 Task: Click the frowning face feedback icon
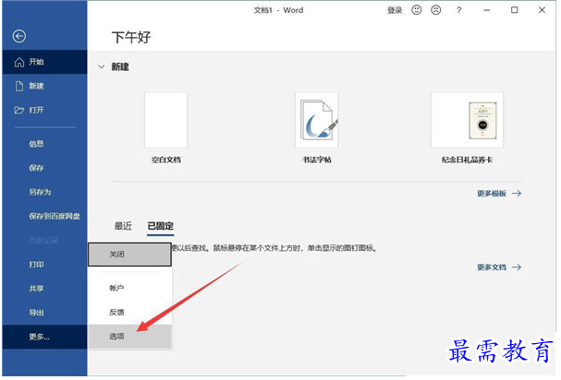[436, 10]
